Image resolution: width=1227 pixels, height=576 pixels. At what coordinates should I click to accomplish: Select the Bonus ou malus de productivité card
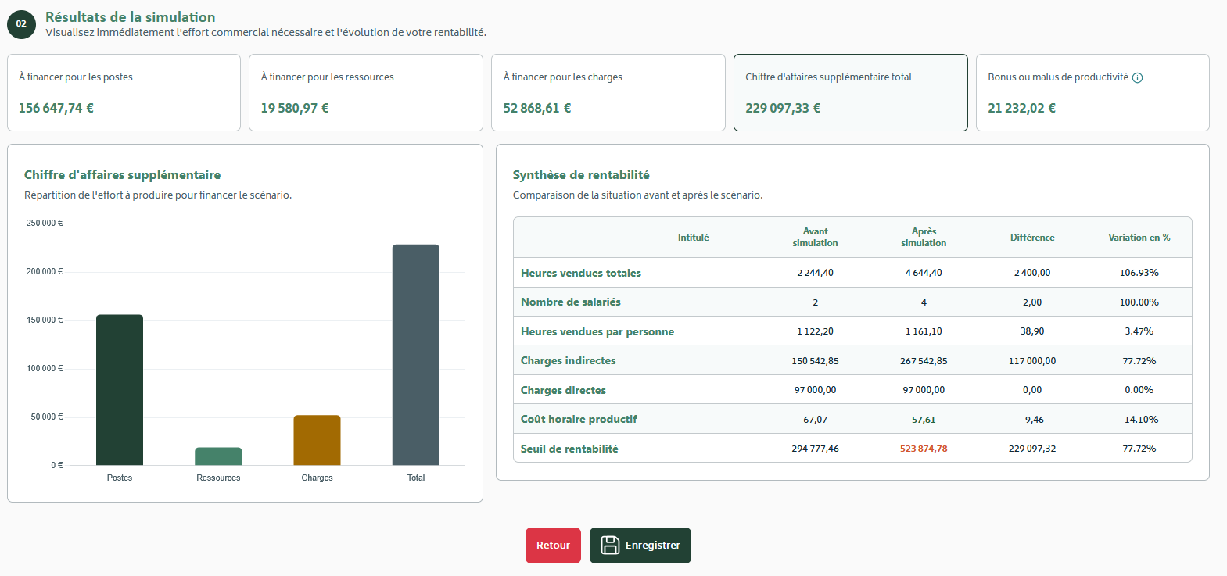(1092, 92)
